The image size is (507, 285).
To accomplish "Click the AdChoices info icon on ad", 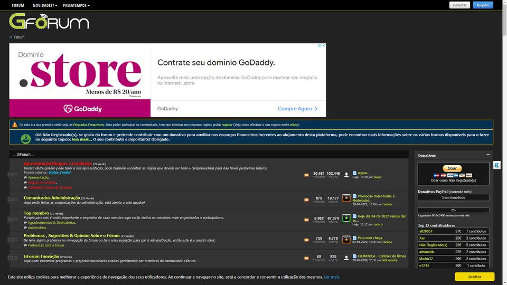I will 320,45.
